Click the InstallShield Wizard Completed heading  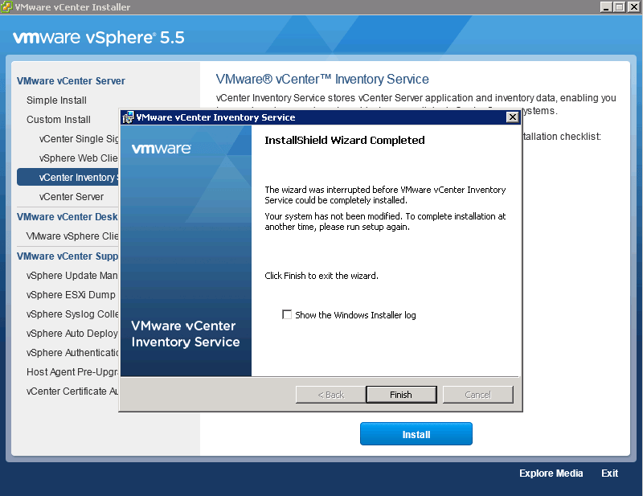tap(345, 141)
